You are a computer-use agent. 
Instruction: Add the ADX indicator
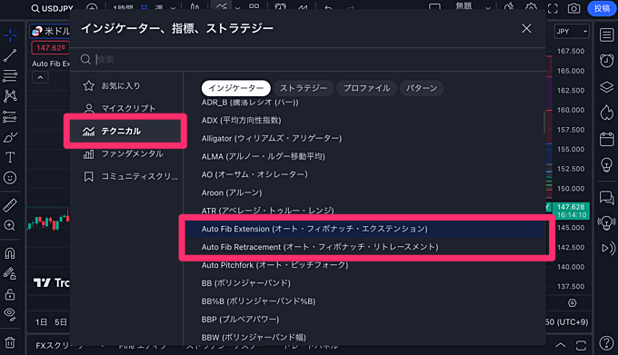pos(364,121)
